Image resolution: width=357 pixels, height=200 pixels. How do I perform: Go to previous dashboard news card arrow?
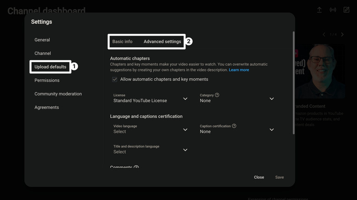point(324,35)
